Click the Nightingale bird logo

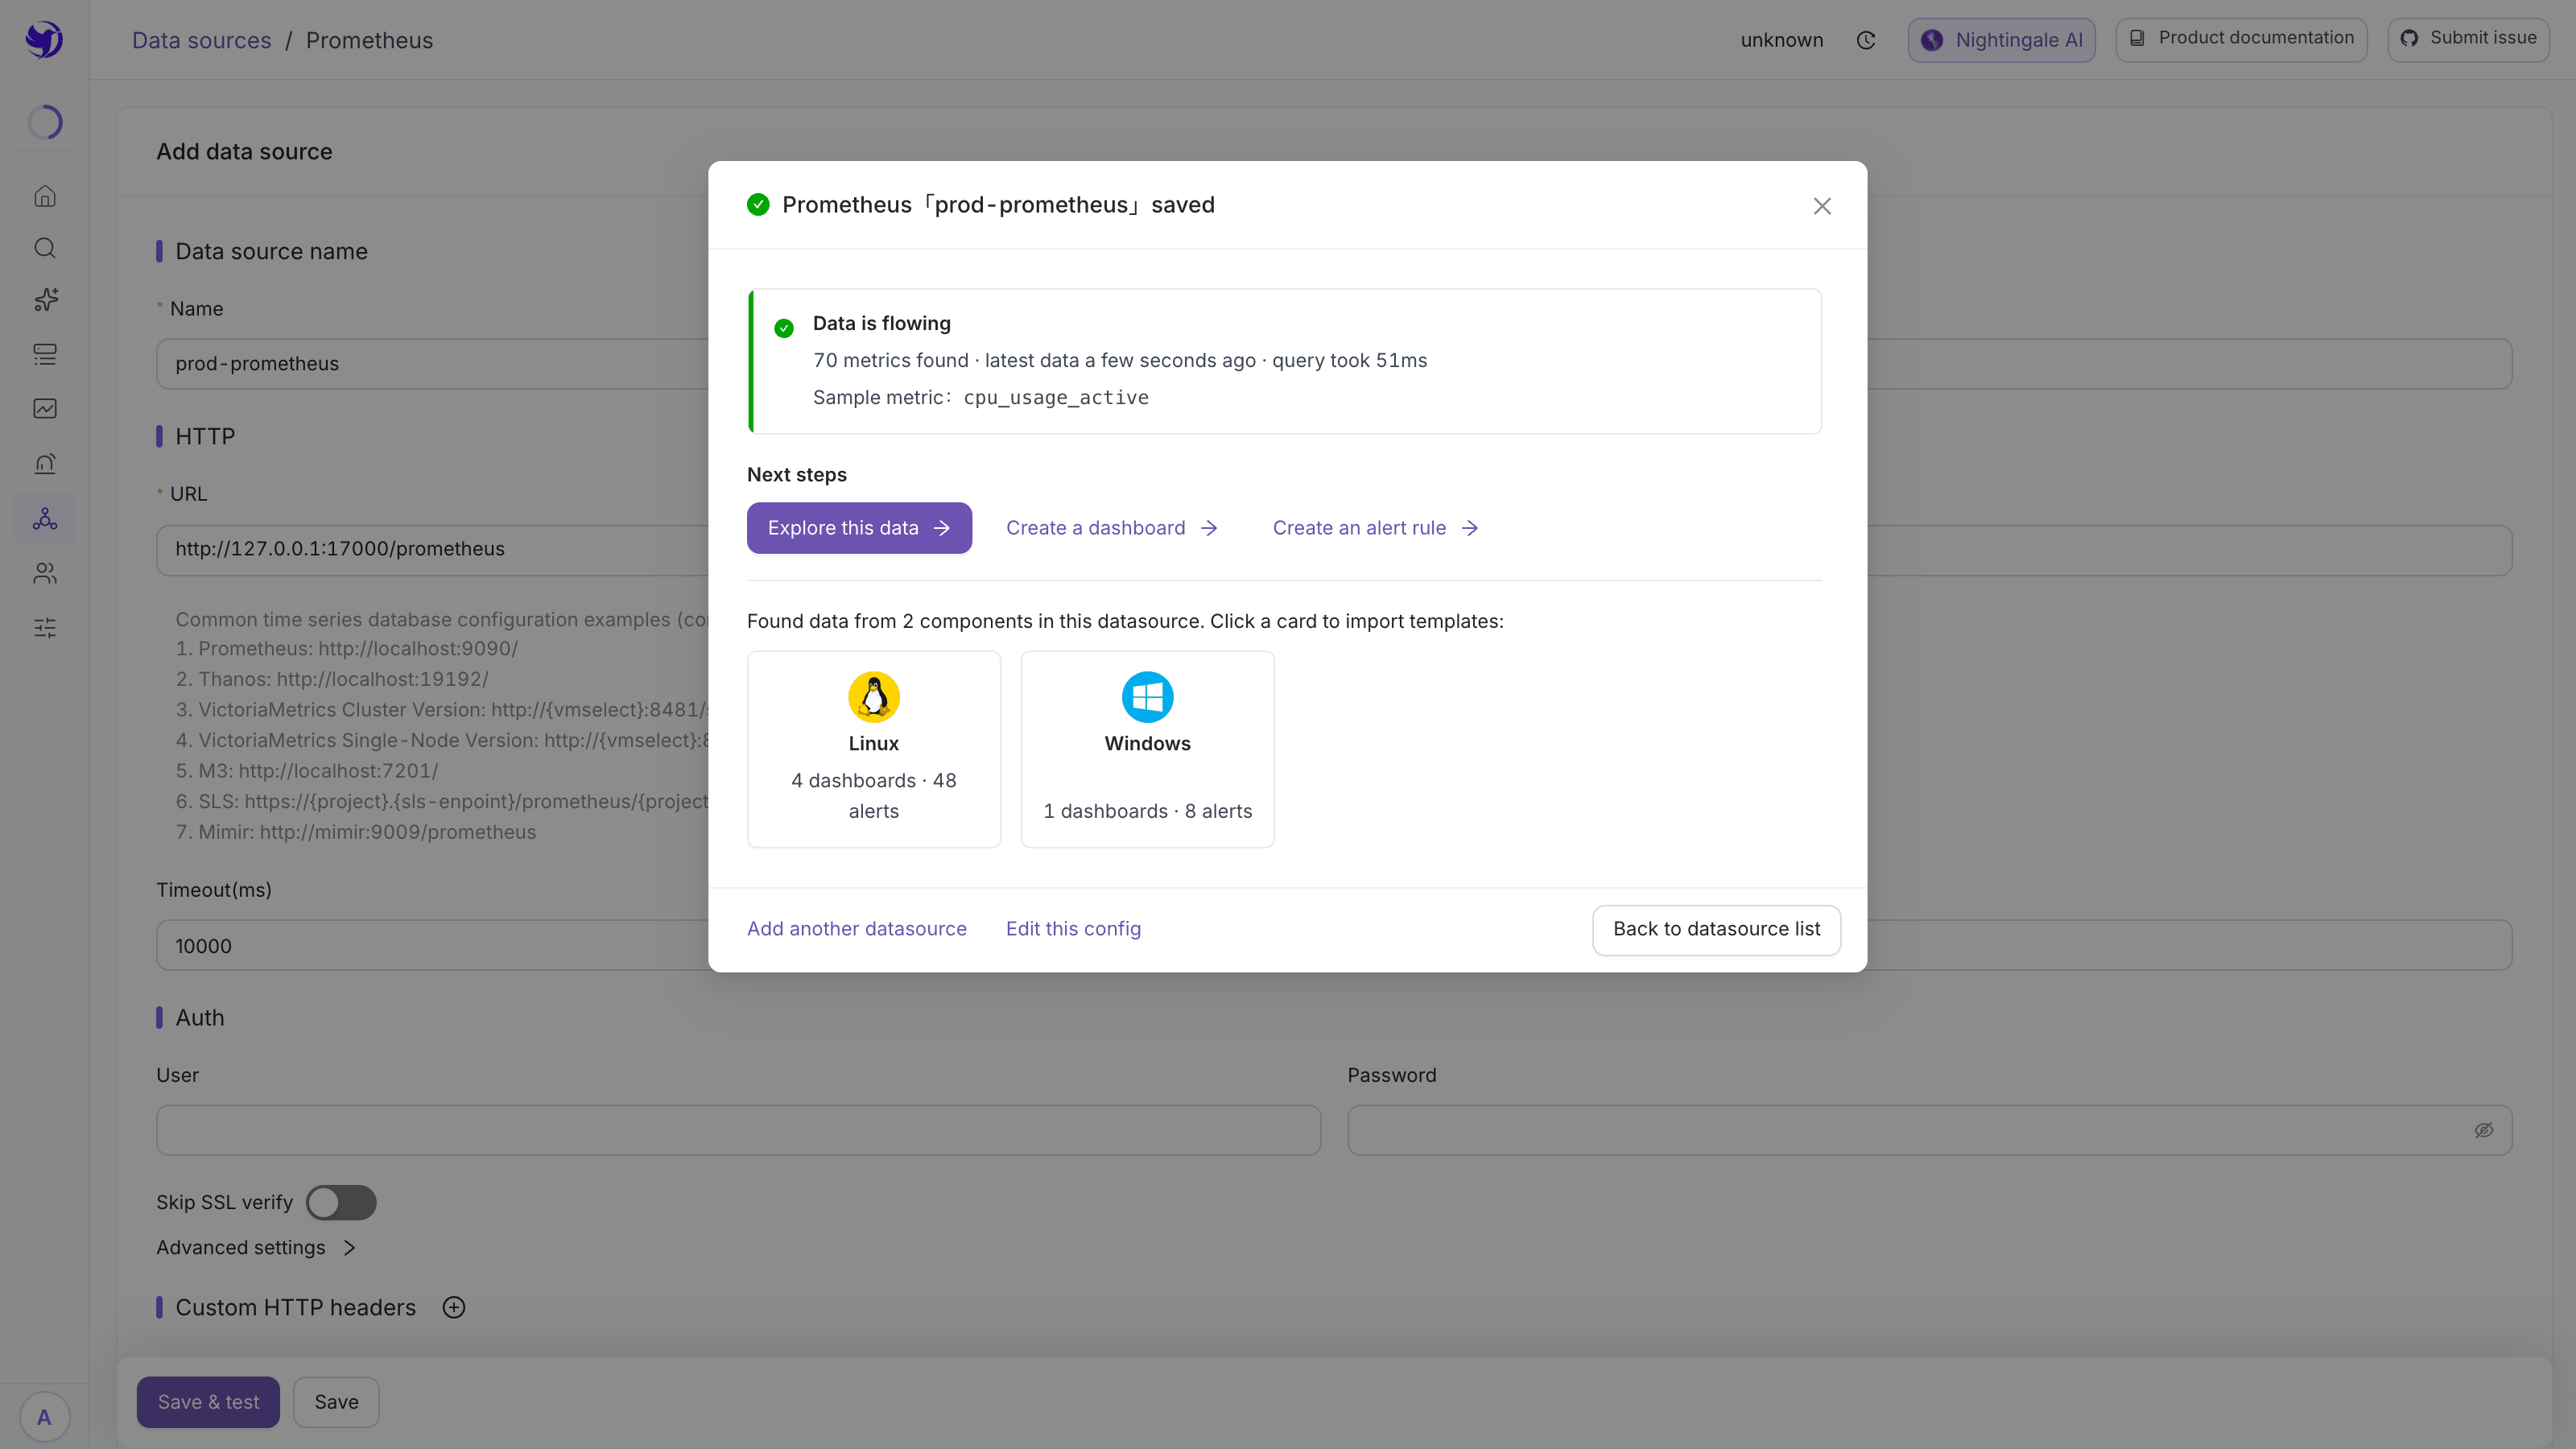pos(44,40)
